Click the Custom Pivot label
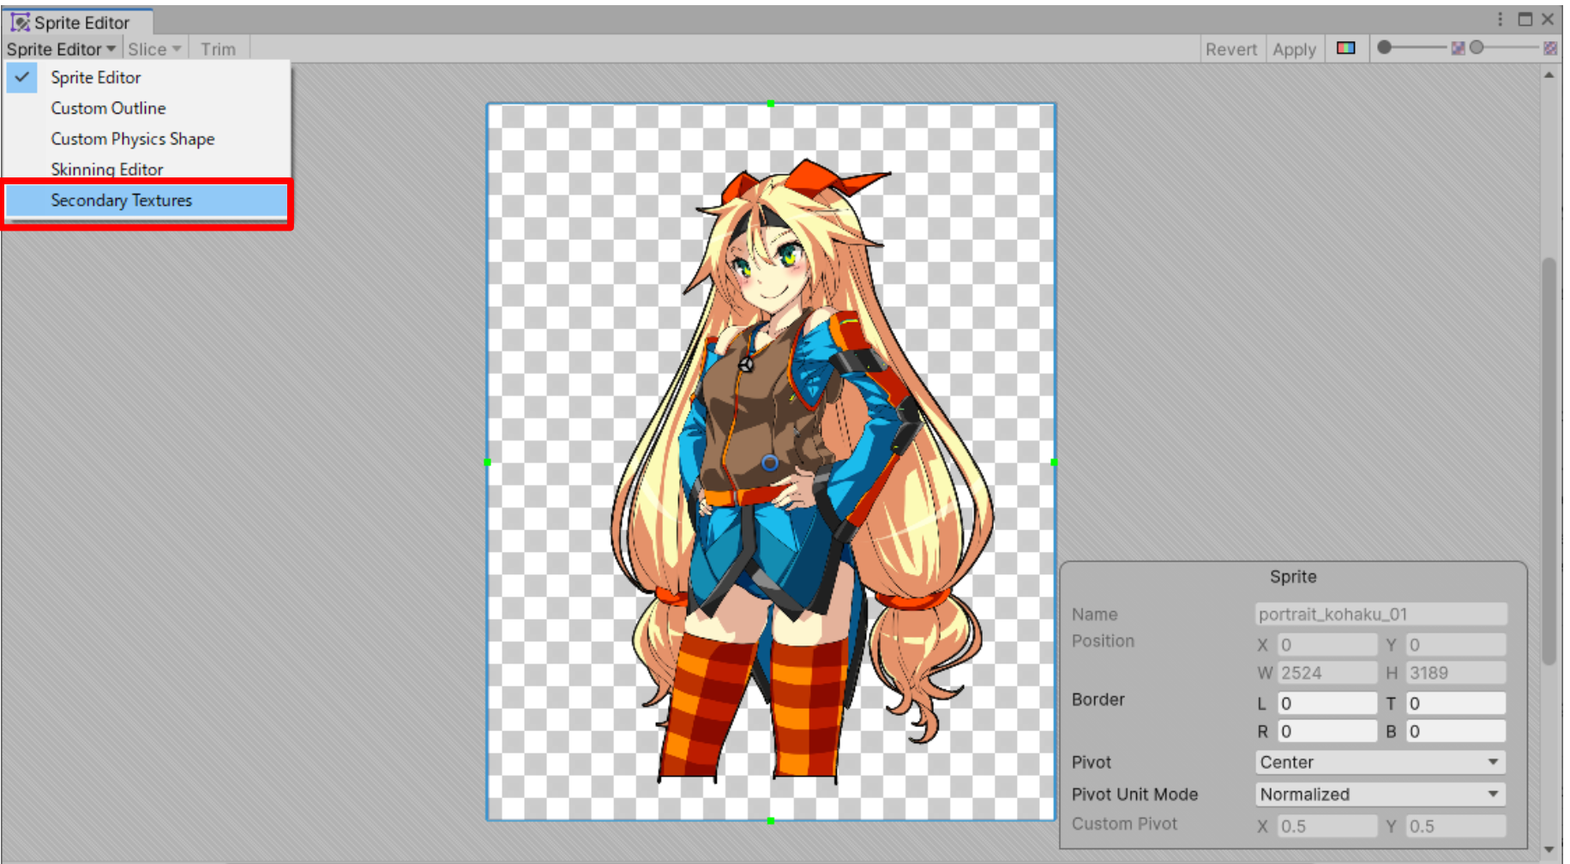 (1124, 824)
